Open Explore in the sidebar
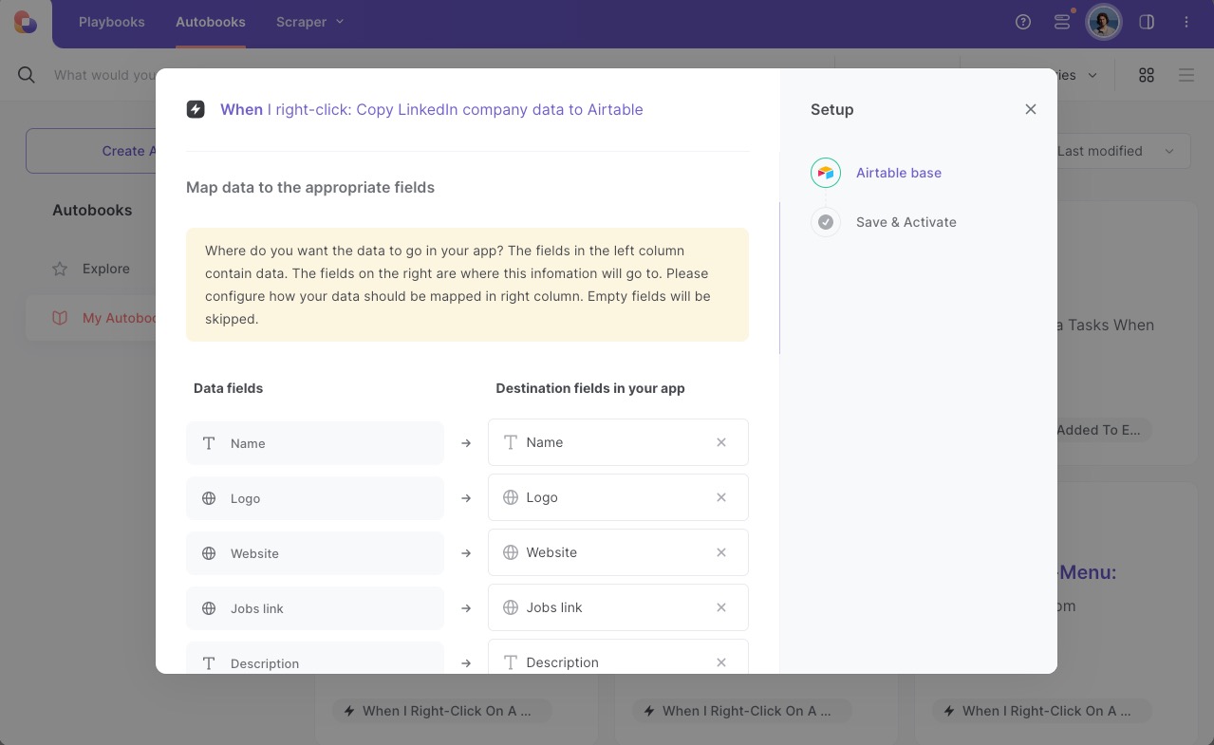 tap(105, 269)
